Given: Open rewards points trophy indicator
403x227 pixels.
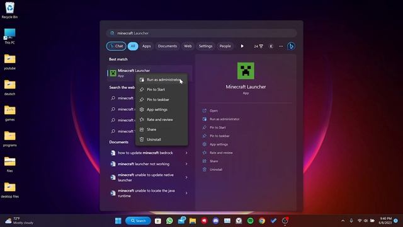Looking at the screenshot, I should [x=259, y=46].
